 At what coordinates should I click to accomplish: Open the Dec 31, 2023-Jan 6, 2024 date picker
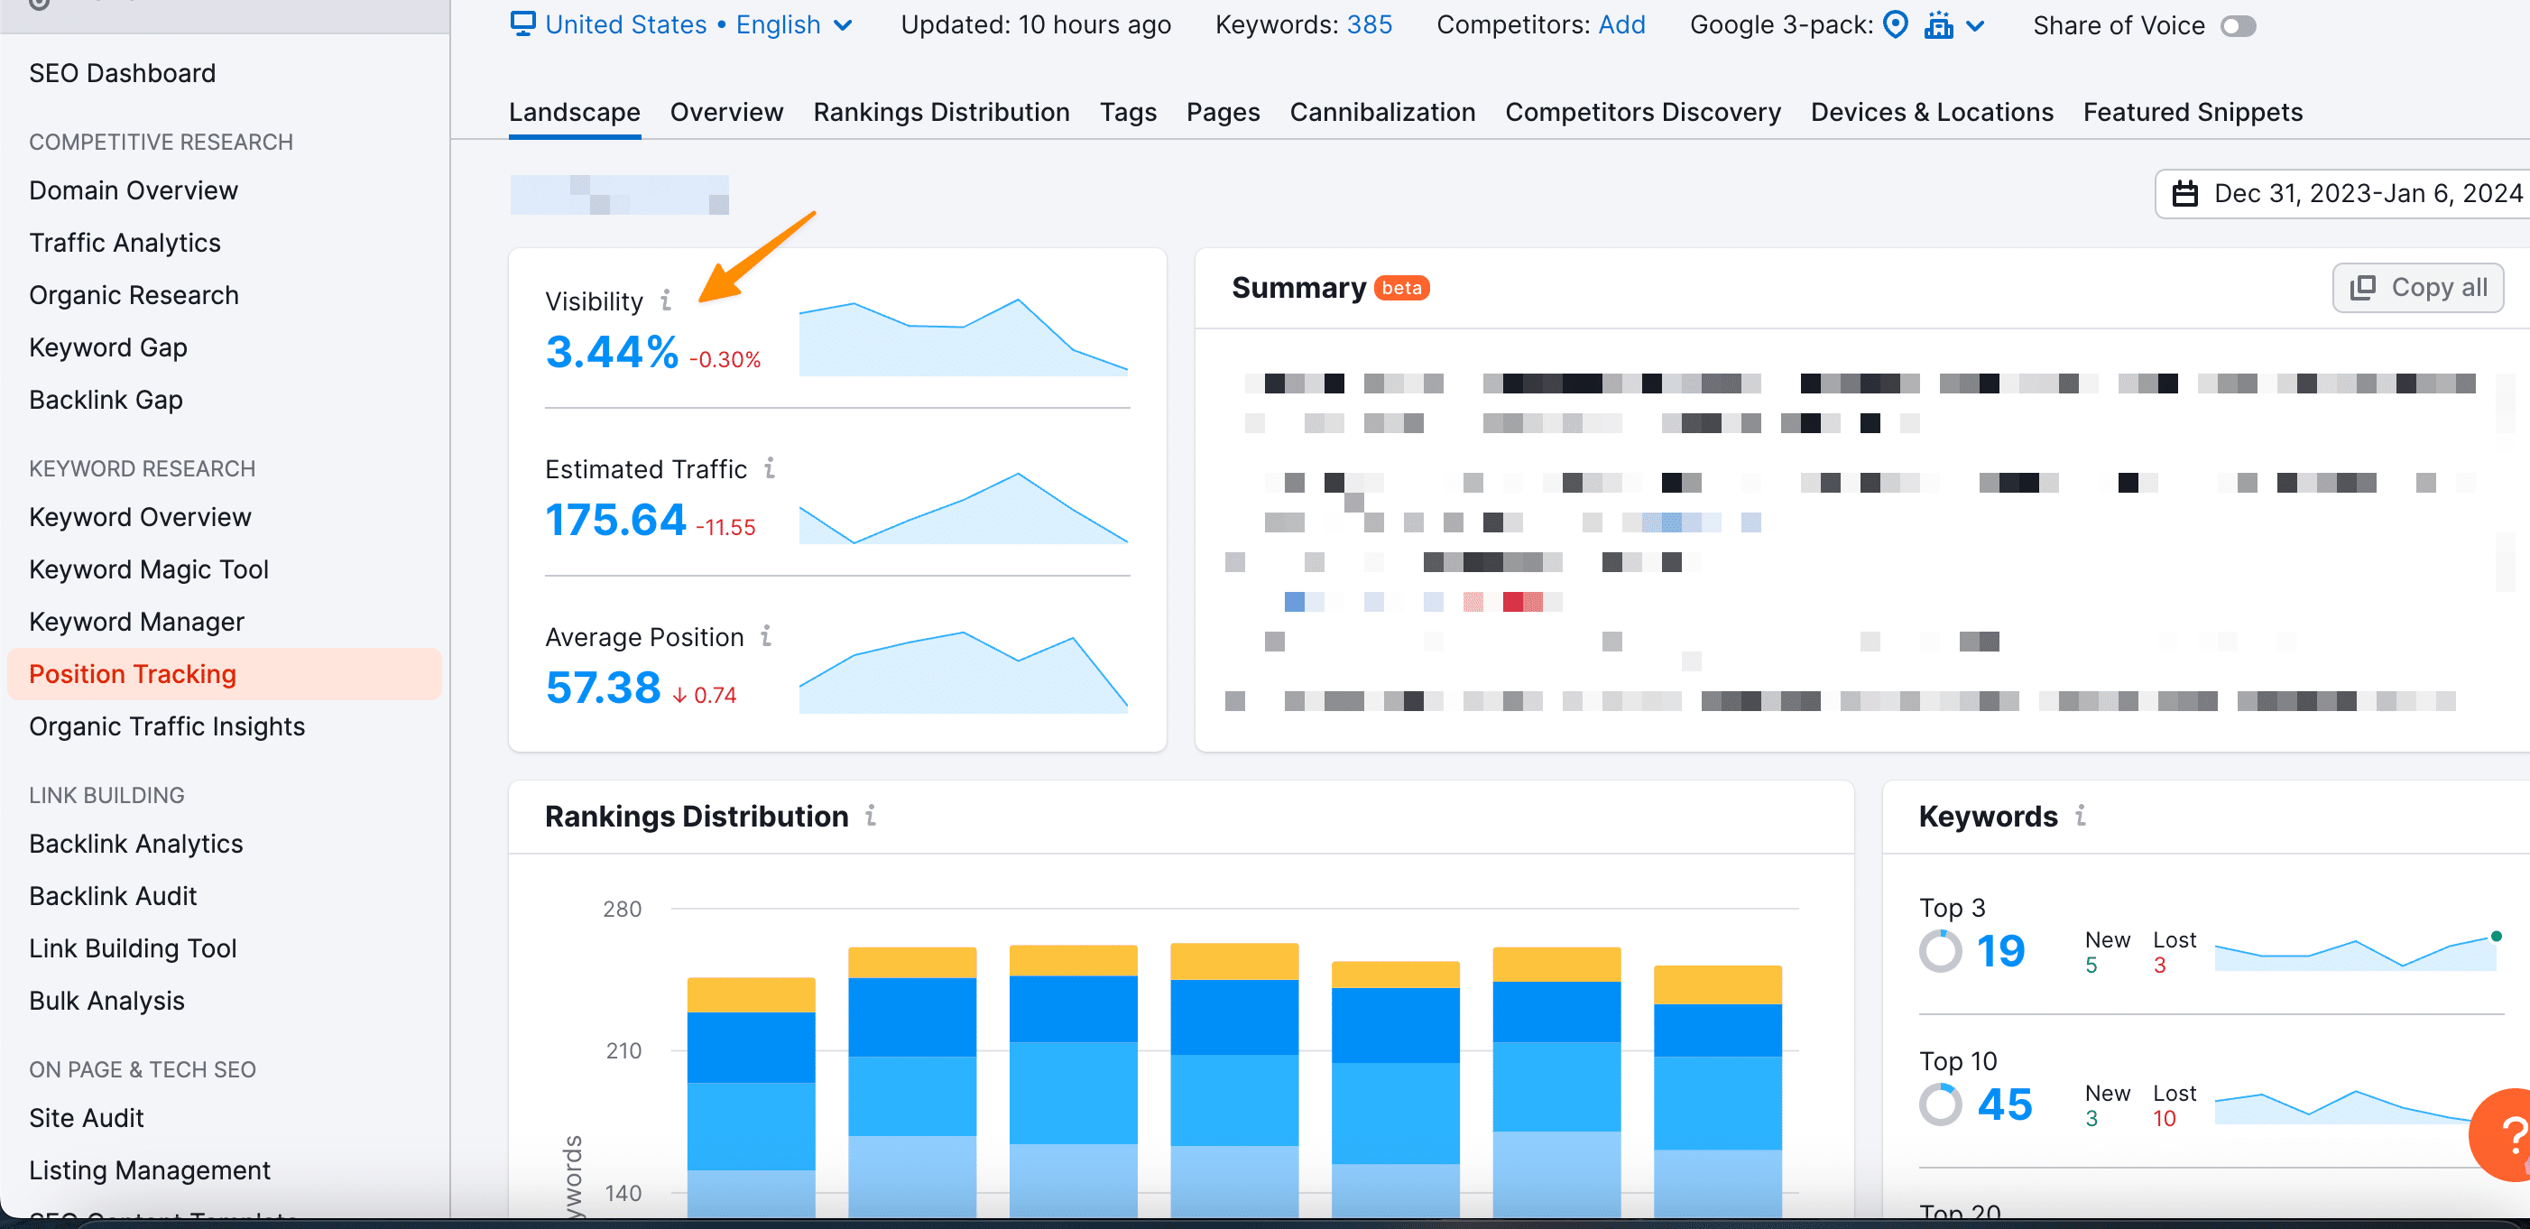(2342, 193)
